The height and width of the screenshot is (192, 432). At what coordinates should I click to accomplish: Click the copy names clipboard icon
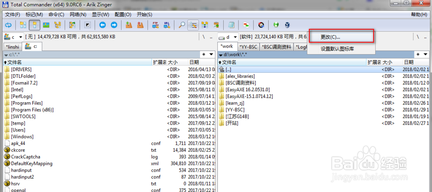(x=216, y=26)
